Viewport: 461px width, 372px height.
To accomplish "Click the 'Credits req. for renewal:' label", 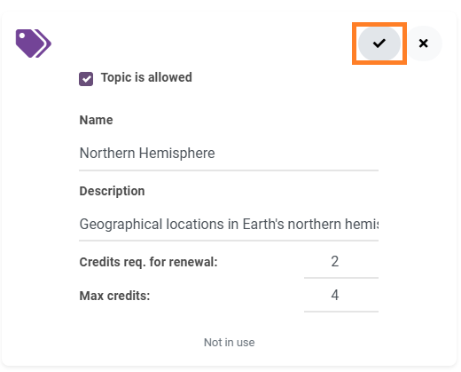I will pyautogui.click(x=149, y=262).
